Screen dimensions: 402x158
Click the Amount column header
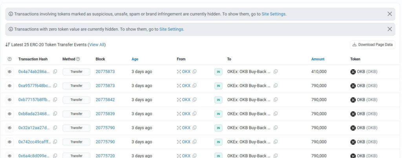318,59
